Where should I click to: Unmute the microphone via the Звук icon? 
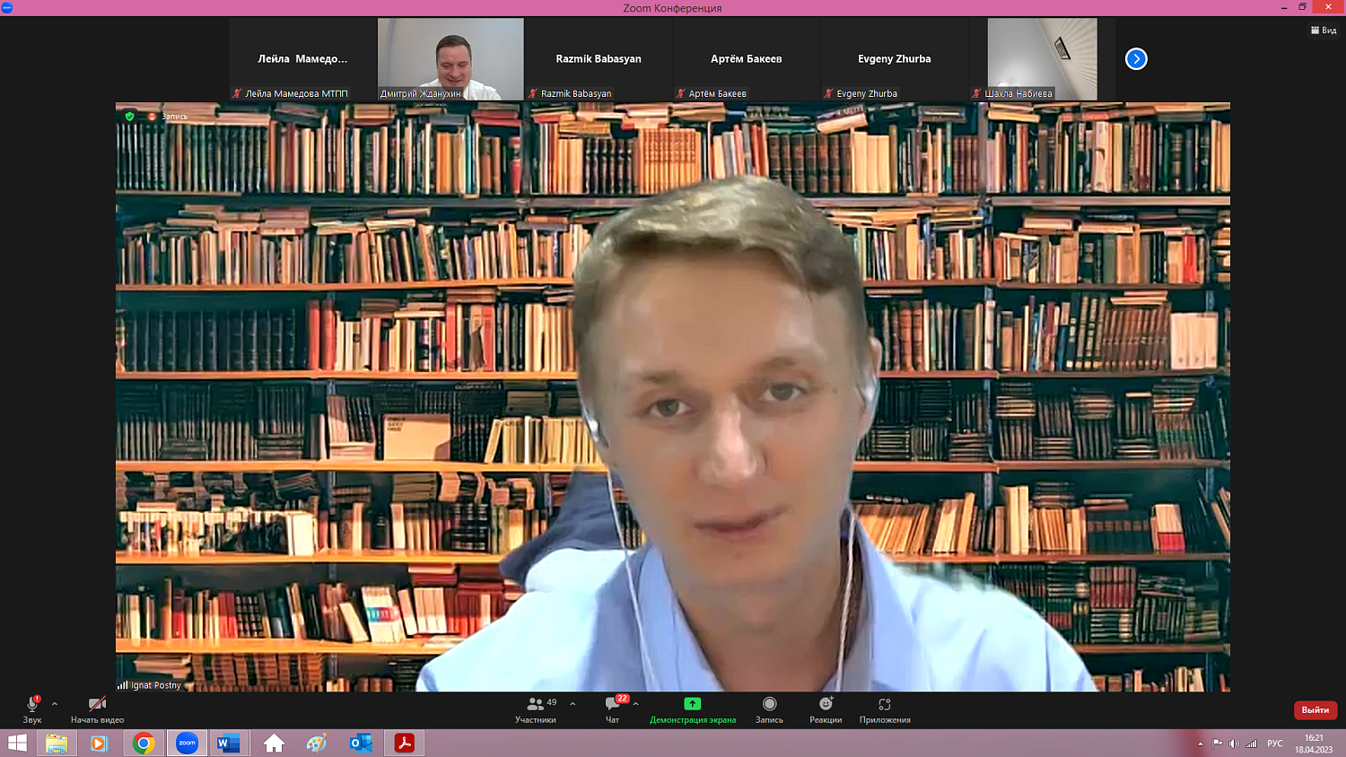pos(32,705)
